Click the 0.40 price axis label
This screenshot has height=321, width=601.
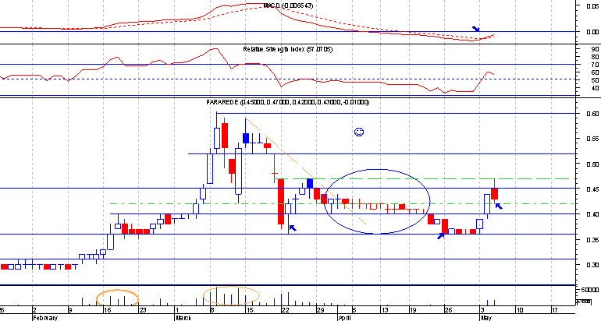click(x=593, y=214)
